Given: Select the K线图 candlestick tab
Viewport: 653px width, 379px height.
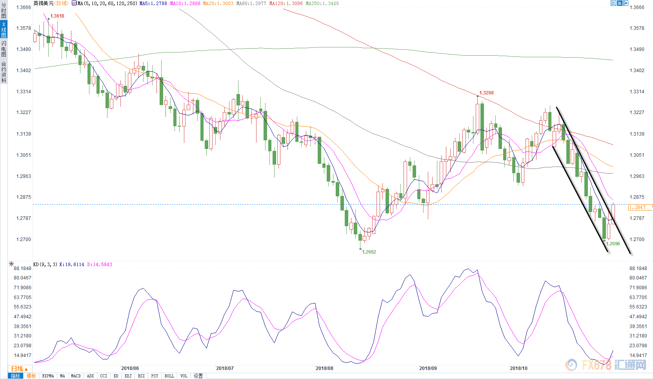Looking at the screenshot, I should [x=4, y=30].
